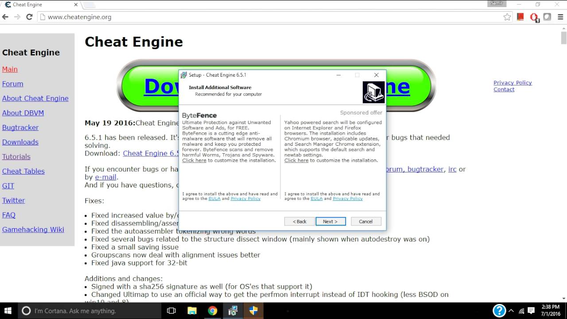Open a new Chrome tab
The width and height of the screenshot is (567, 319).
(x=89, y=5)
